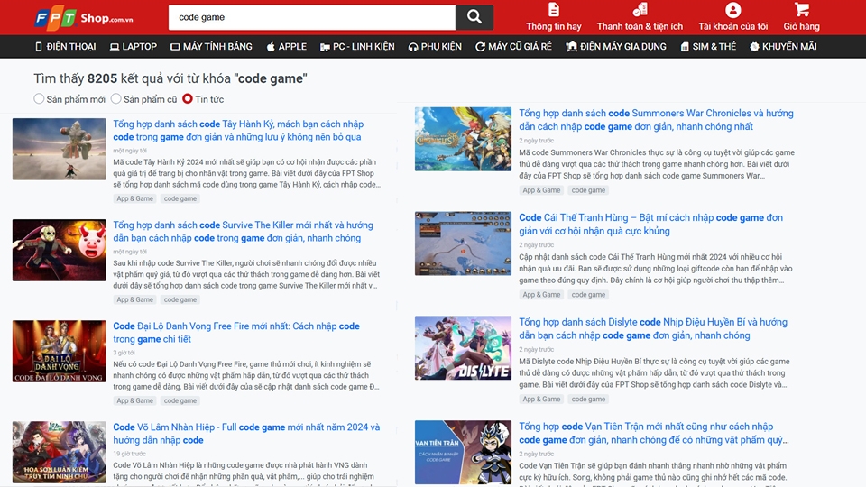Open the Cái Thế Tranh Hùng code article
The image size is (866, 487).
(650, 225)
